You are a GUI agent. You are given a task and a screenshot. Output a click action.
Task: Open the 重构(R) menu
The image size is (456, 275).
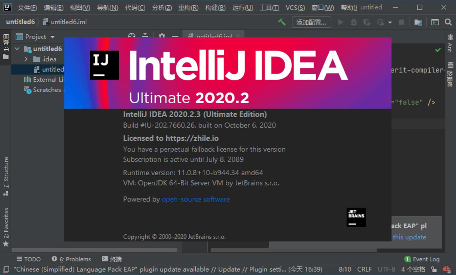click(x=188, y=8)
